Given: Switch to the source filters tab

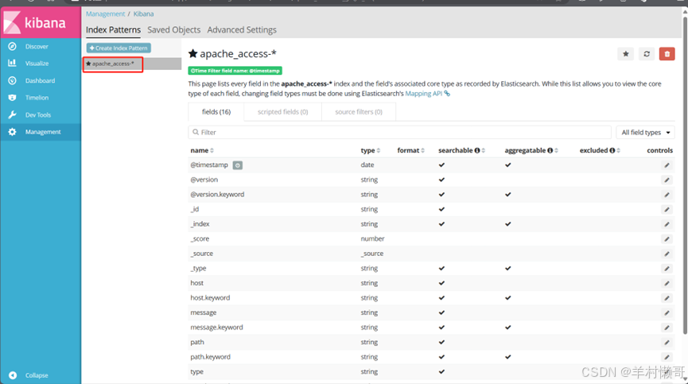Looking at the screenshot, I should pyautogui.click(x=358, y=112).
